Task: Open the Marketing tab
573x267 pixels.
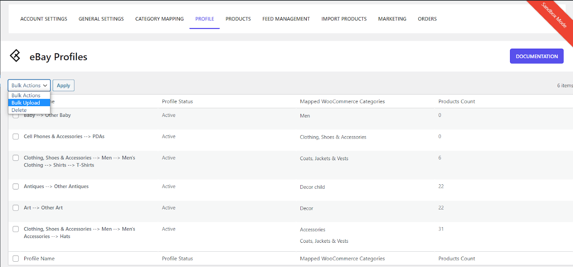Action: click(x=392, y=19)
